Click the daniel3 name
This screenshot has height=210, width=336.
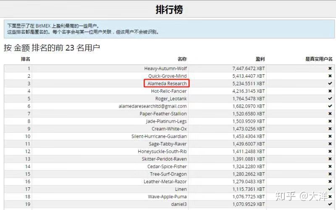coord(179,204)
